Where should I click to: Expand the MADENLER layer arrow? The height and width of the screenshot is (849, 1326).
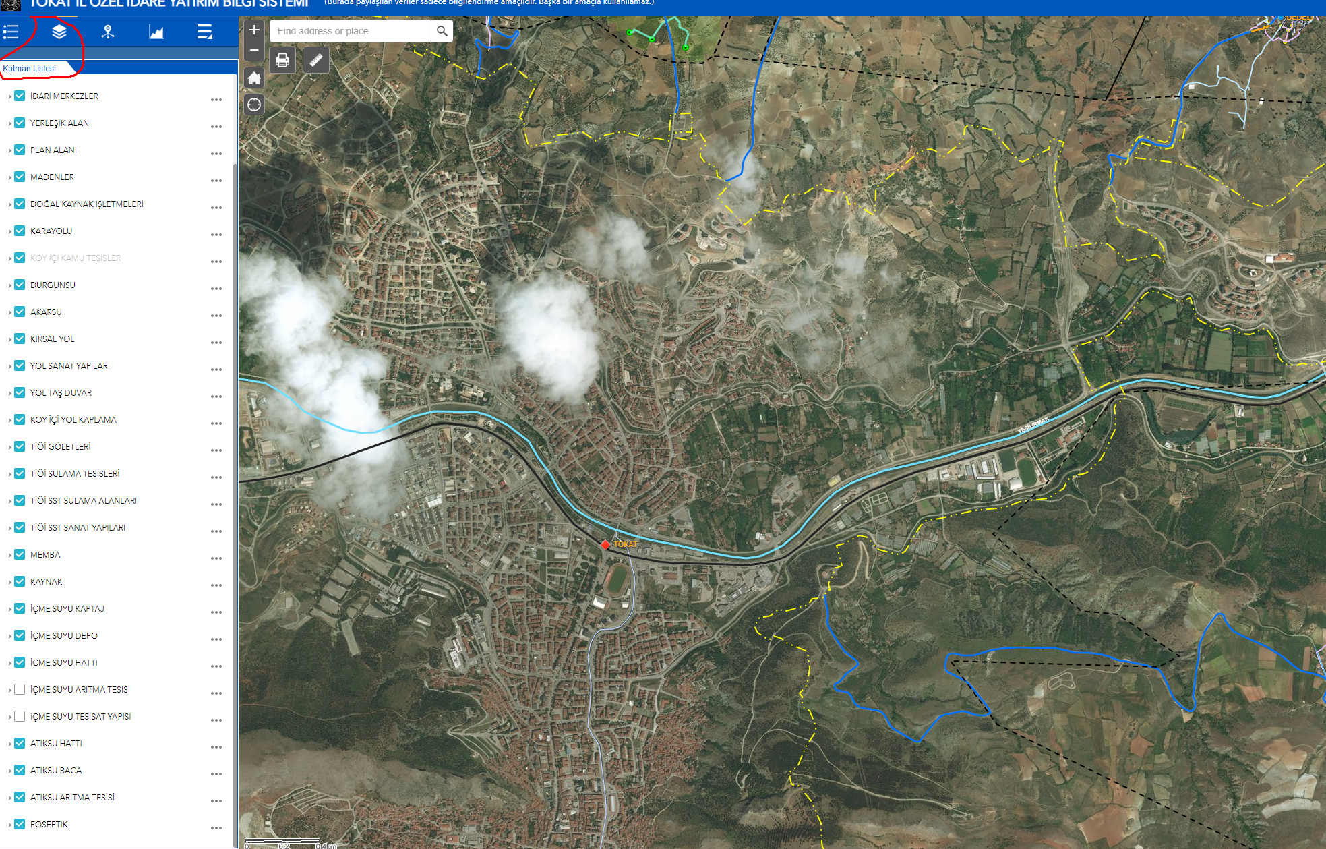click(x=9, y=177)
